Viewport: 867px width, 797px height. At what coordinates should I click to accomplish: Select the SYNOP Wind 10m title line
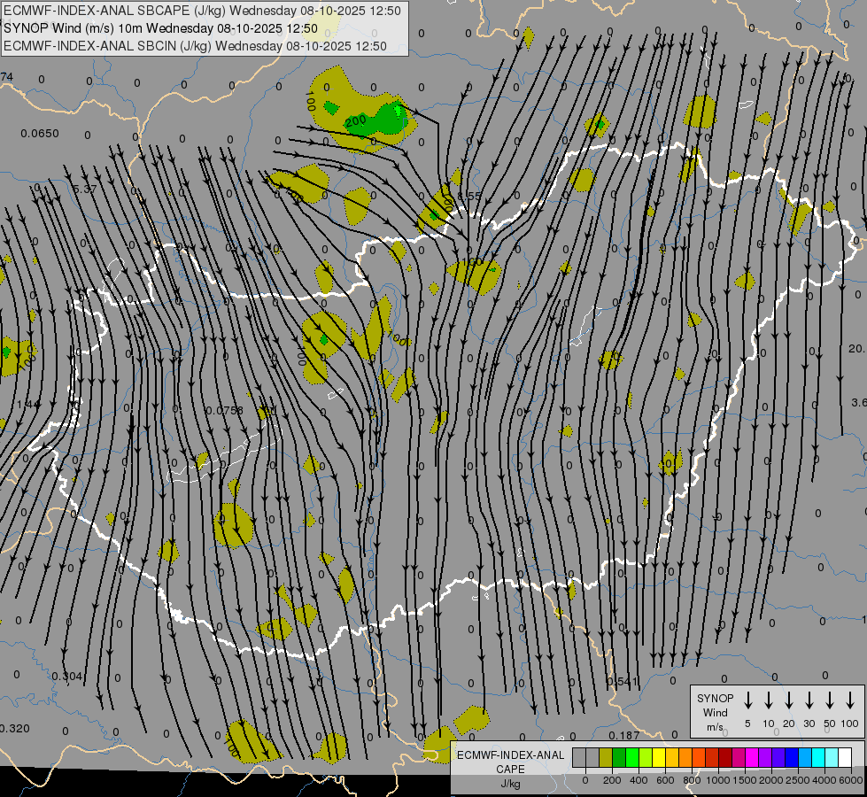(x=161, y=28)
